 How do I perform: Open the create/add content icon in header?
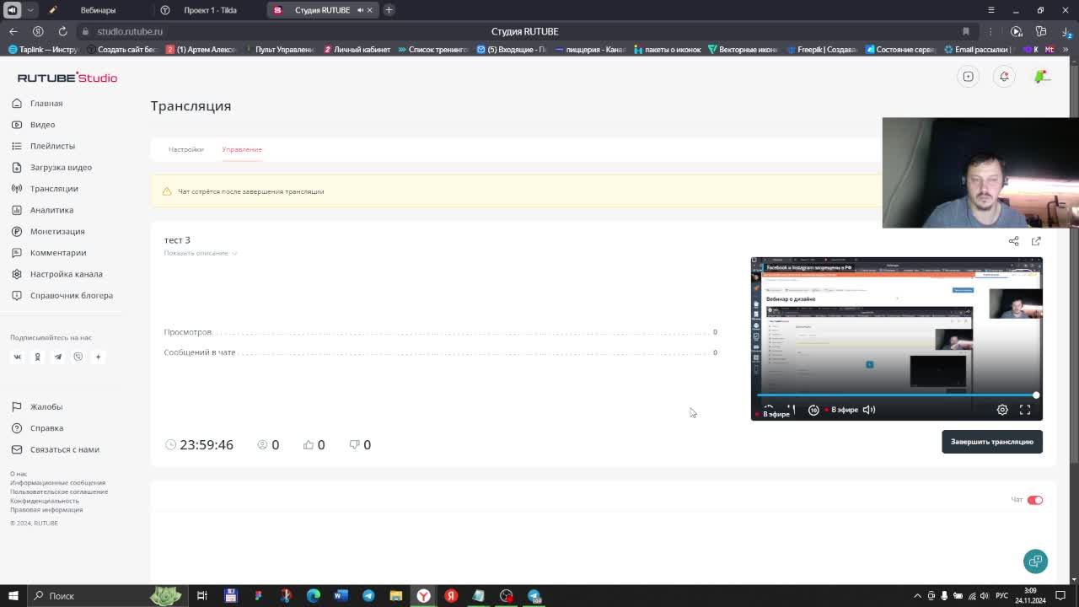968,77
